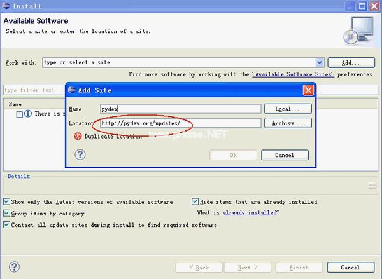Open the 'Available Software Sites' link

point(293,74)
